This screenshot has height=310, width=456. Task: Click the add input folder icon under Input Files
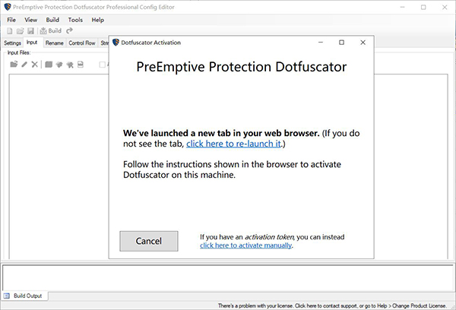14,65
